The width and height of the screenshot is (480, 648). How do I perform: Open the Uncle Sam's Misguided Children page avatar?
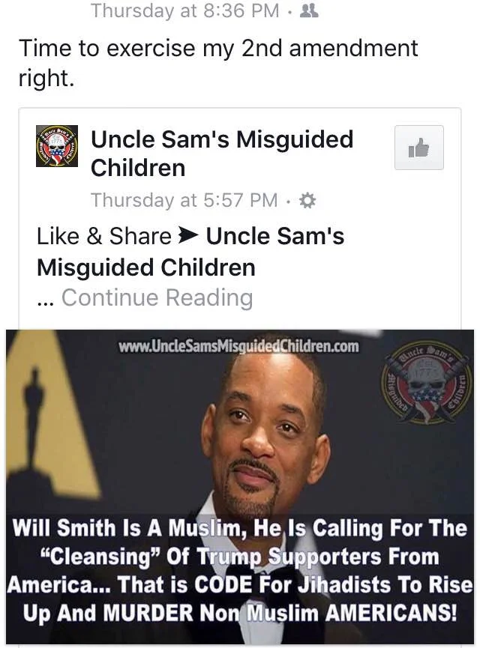(x=57, y=146)
